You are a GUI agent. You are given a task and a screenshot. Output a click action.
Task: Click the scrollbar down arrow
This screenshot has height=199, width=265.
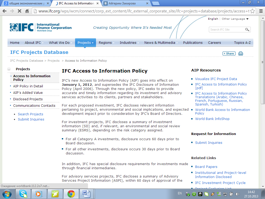click(263, 186)
